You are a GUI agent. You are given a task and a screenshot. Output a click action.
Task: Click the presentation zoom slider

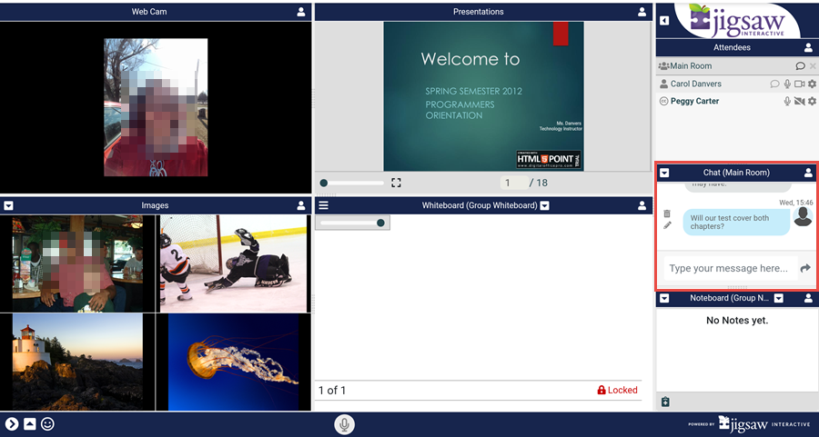pyautogui.click(x=351, y=183)
